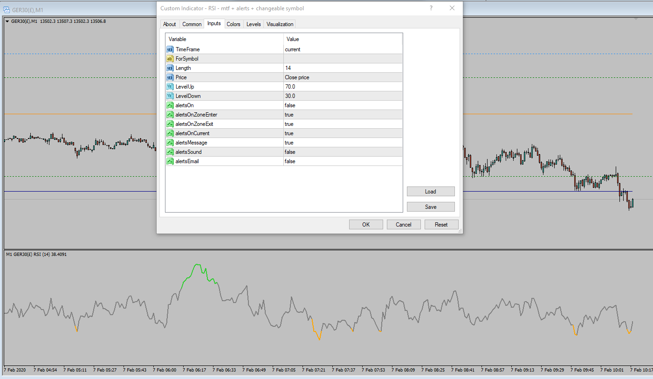
Task: Select the alertsOnZoneExit value 'true'
Action: (289, 124)
